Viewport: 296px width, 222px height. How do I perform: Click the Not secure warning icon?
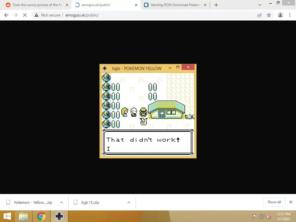(x=36, y=15)
